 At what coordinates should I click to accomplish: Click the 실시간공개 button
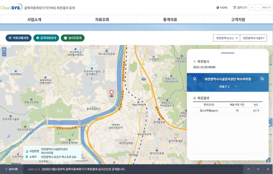click(x=73, y=38)
